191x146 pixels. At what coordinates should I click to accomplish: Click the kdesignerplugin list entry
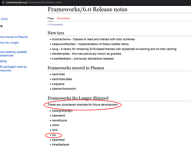point(62,111)
